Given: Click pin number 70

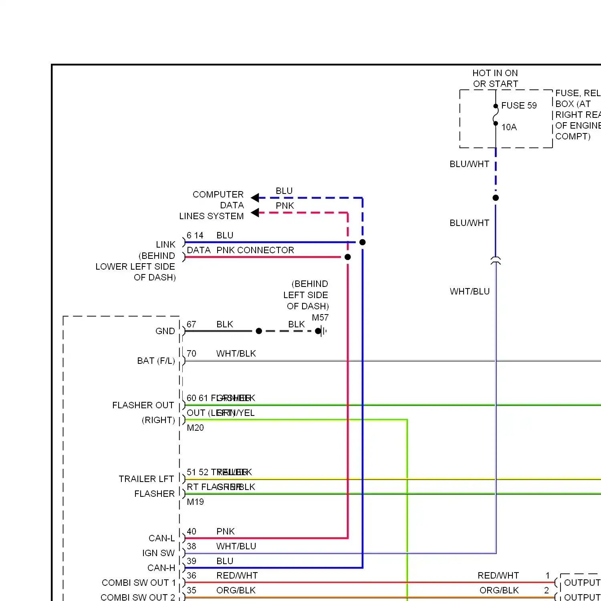Looking at the screenshot, I should coord(192,353).
